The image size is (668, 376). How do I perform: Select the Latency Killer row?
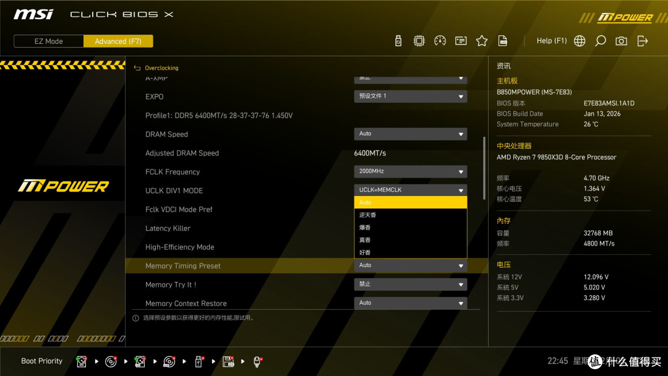[x=168, y=228]
